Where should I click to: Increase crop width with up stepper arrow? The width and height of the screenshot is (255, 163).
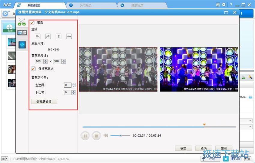[46, 60]
